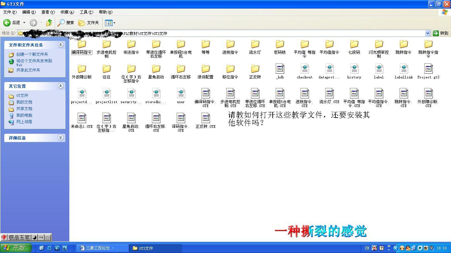Click the 我的电脑 link in sidebar

24,115
